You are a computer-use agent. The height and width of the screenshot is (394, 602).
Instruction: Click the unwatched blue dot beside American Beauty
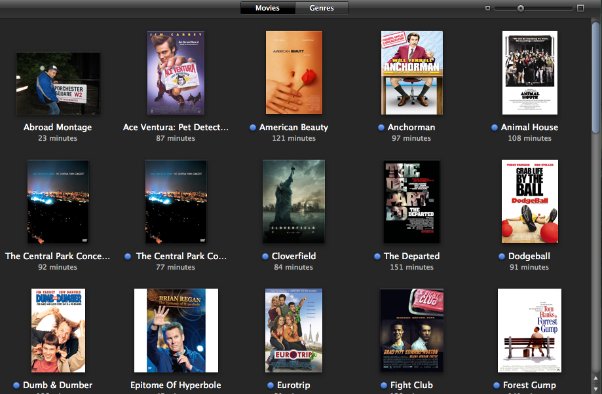[253, 128]
